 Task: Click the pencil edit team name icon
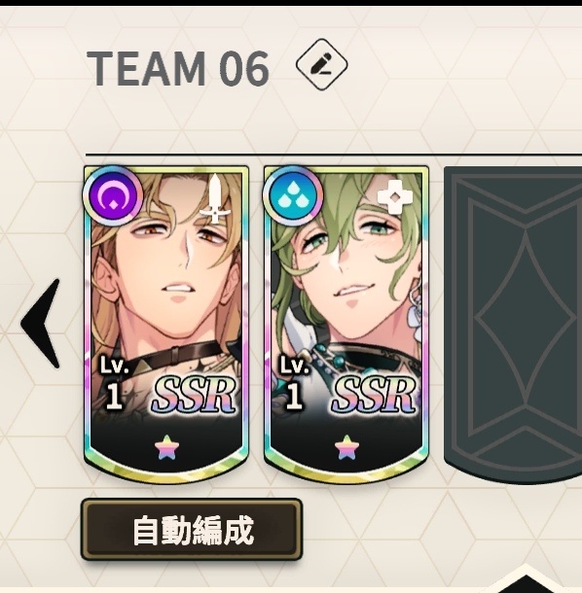pyautogui.click(x=321, y=64)
